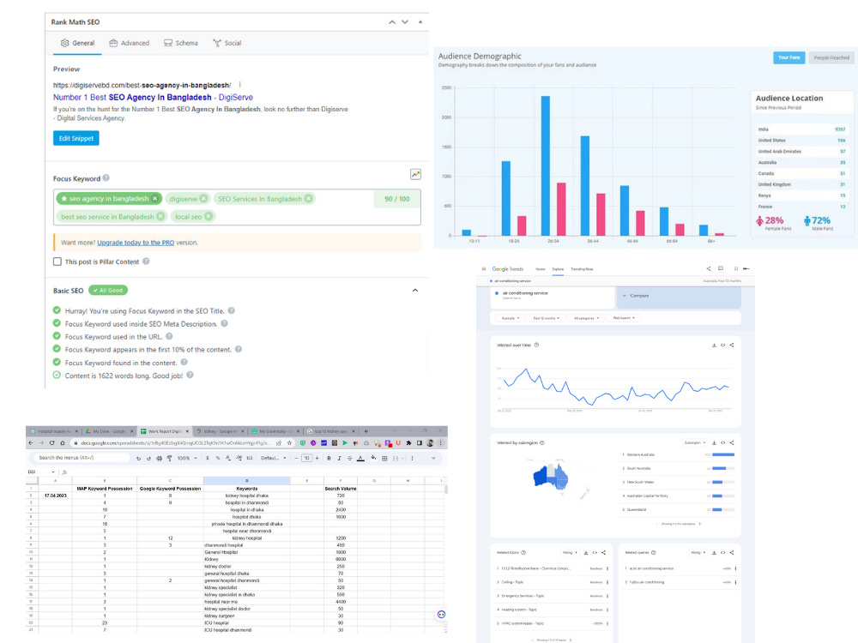Image resolution: width=858 pixels, height=643 pixels.
Task: Open the Focus Keyword help icon
Action: pyautogui.click(x=106, y=177)
